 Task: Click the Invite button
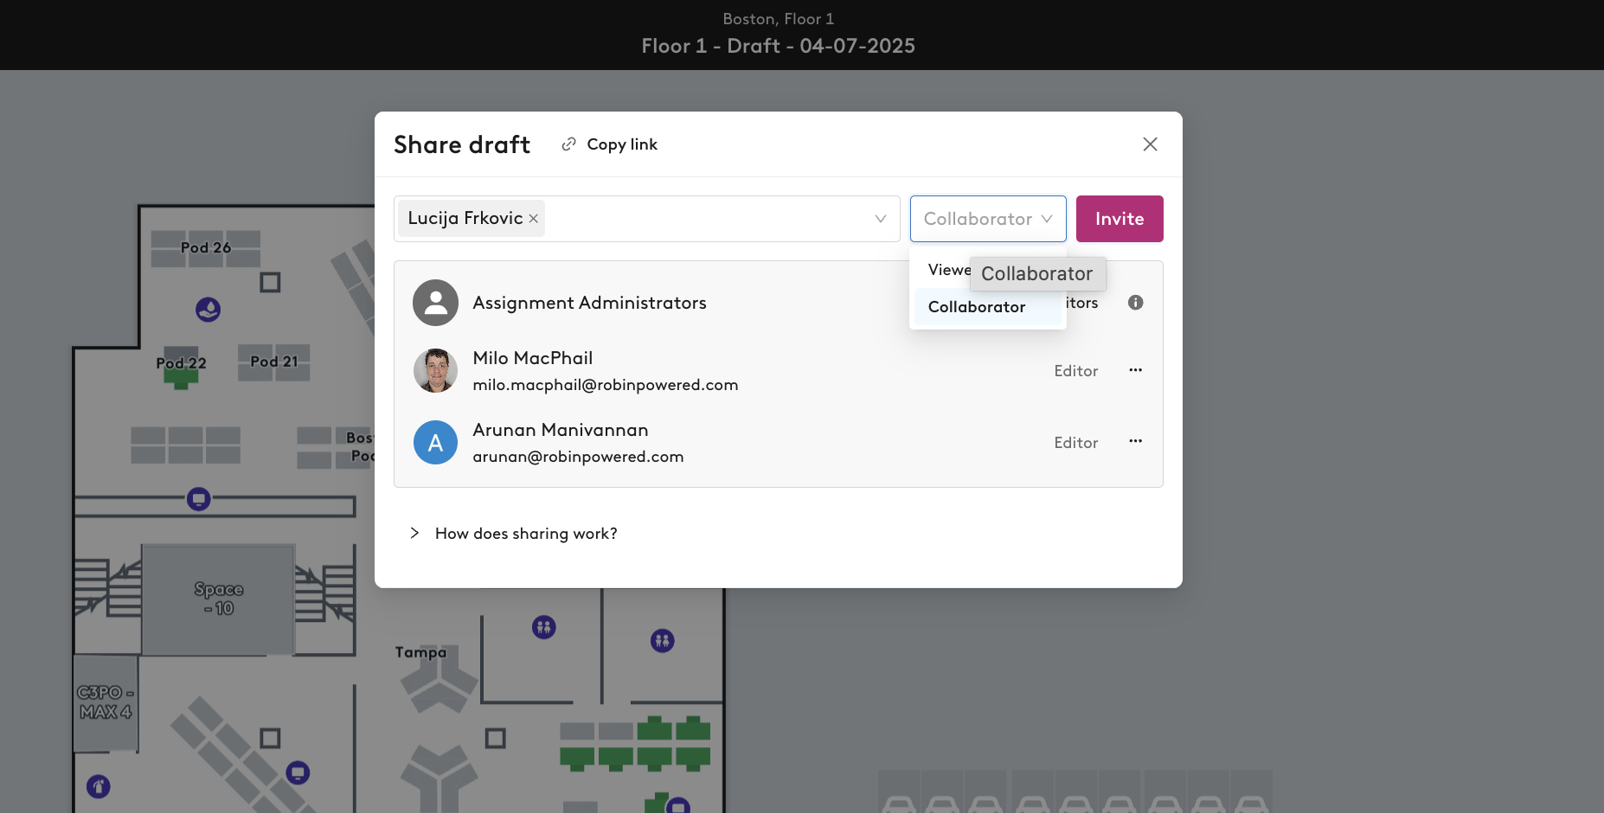pyautogui.click(x=1120, y=219)
